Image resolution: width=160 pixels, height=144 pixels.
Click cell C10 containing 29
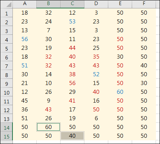[x=72, y=92]
